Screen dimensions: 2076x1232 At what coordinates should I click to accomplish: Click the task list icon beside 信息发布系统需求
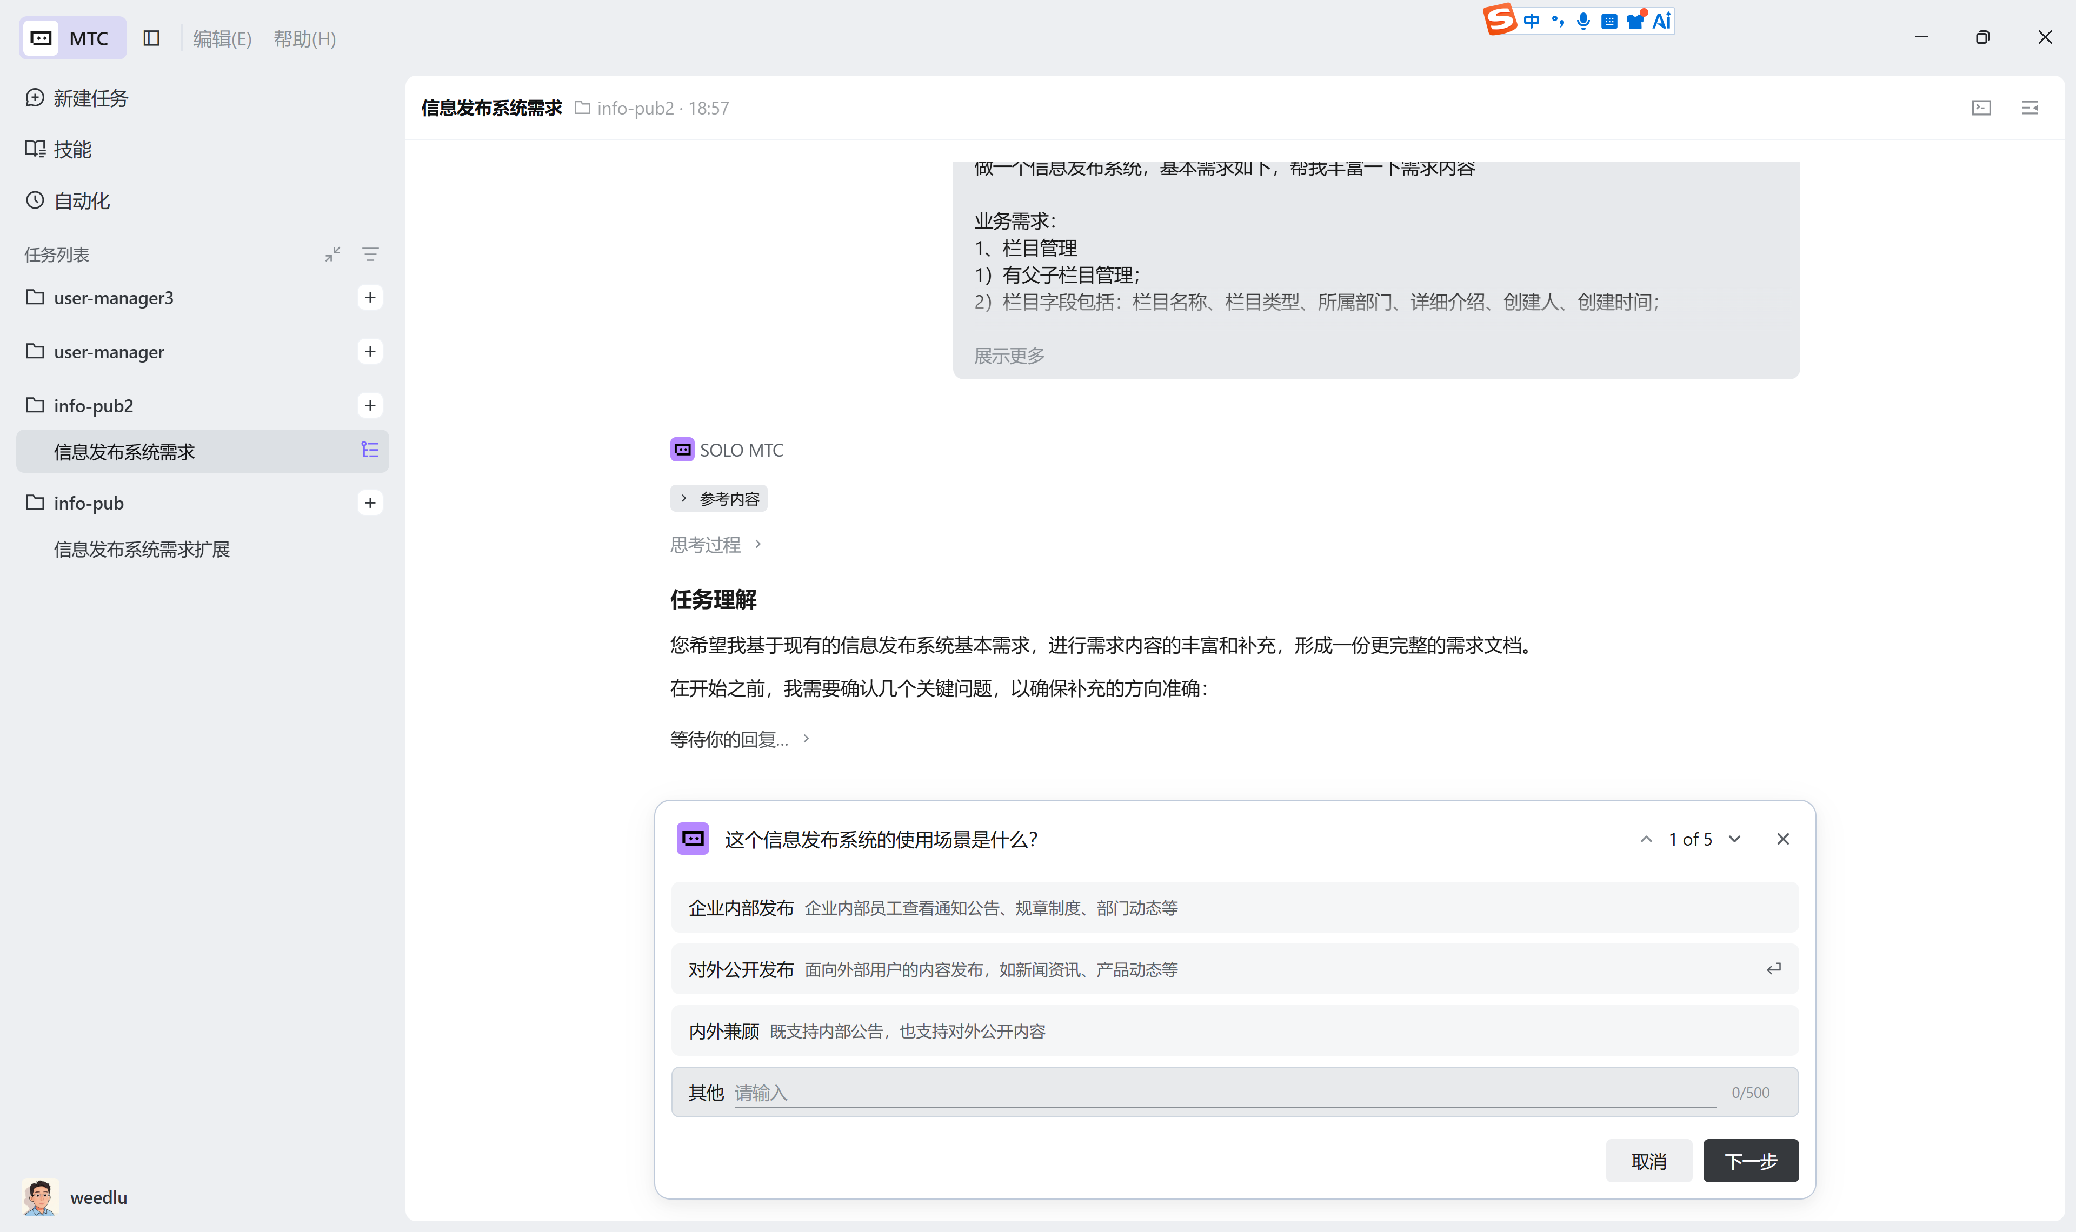[370, 450]
